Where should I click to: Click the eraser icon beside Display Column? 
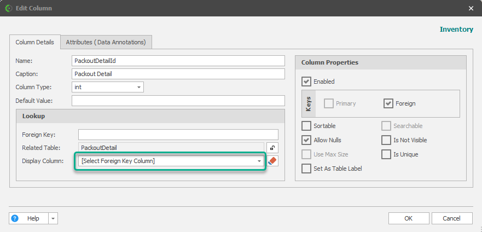[273, 161]
